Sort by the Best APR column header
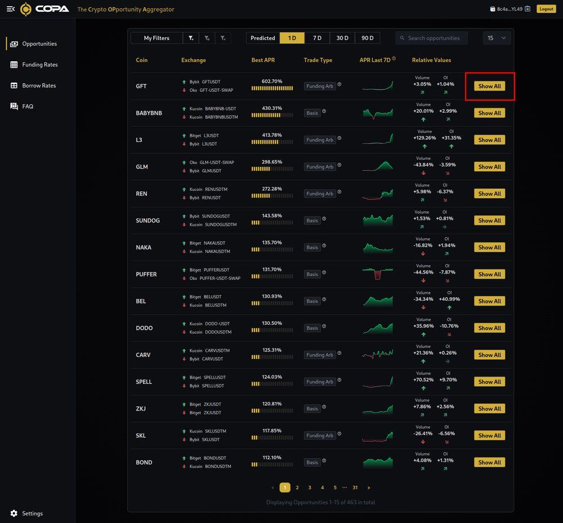The width and height of the screenshot is (563, 523). pos(263,60)
